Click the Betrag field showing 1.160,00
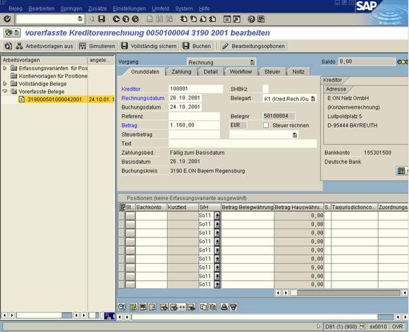The image size is (409, 332). point(194,125)
